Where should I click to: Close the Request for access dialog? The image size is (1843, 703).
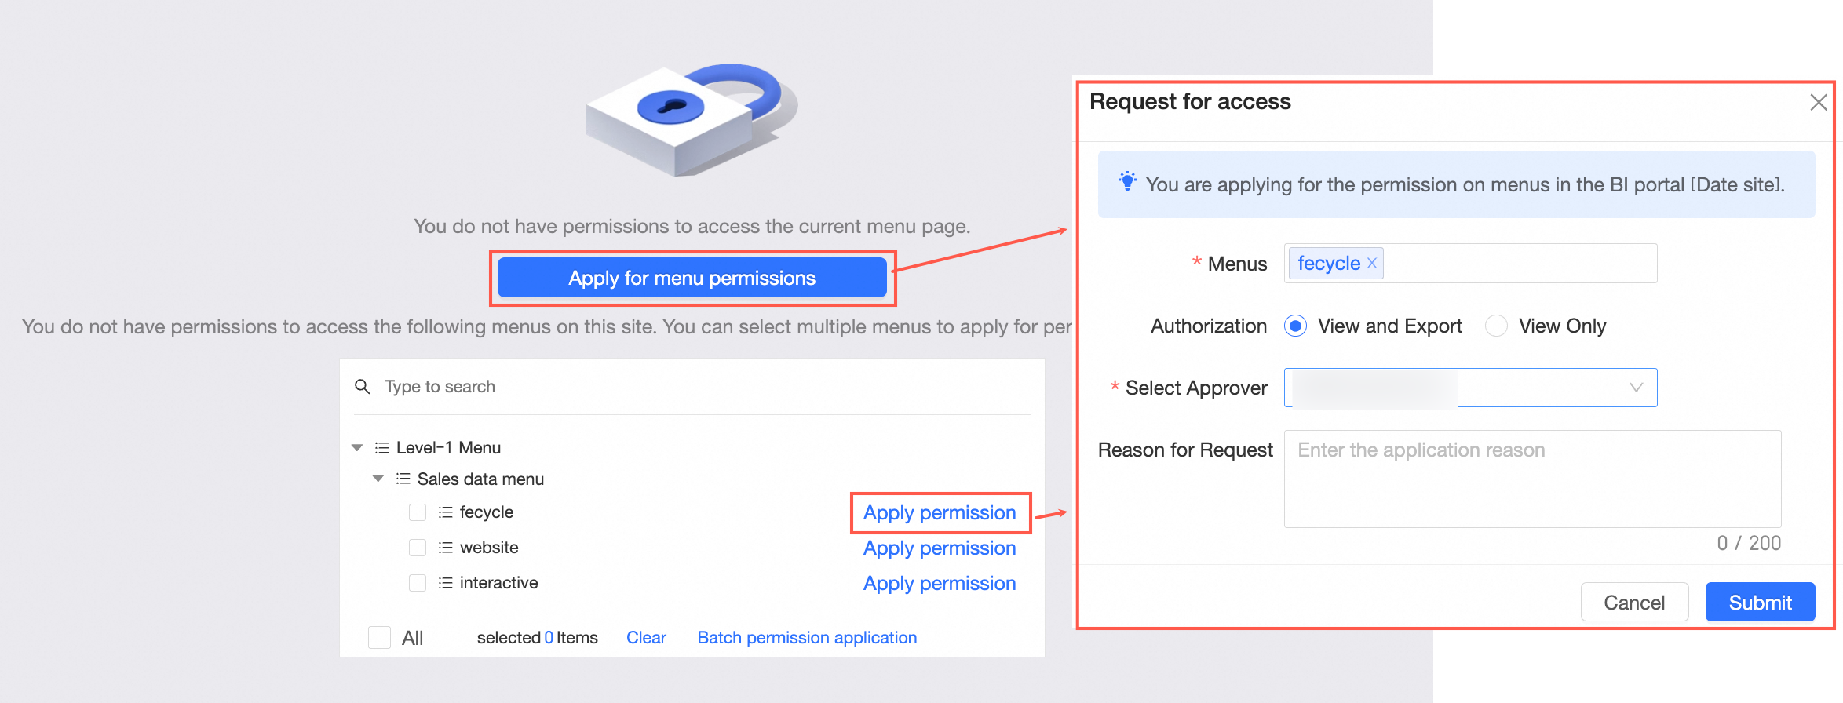tap(1818, 103)
